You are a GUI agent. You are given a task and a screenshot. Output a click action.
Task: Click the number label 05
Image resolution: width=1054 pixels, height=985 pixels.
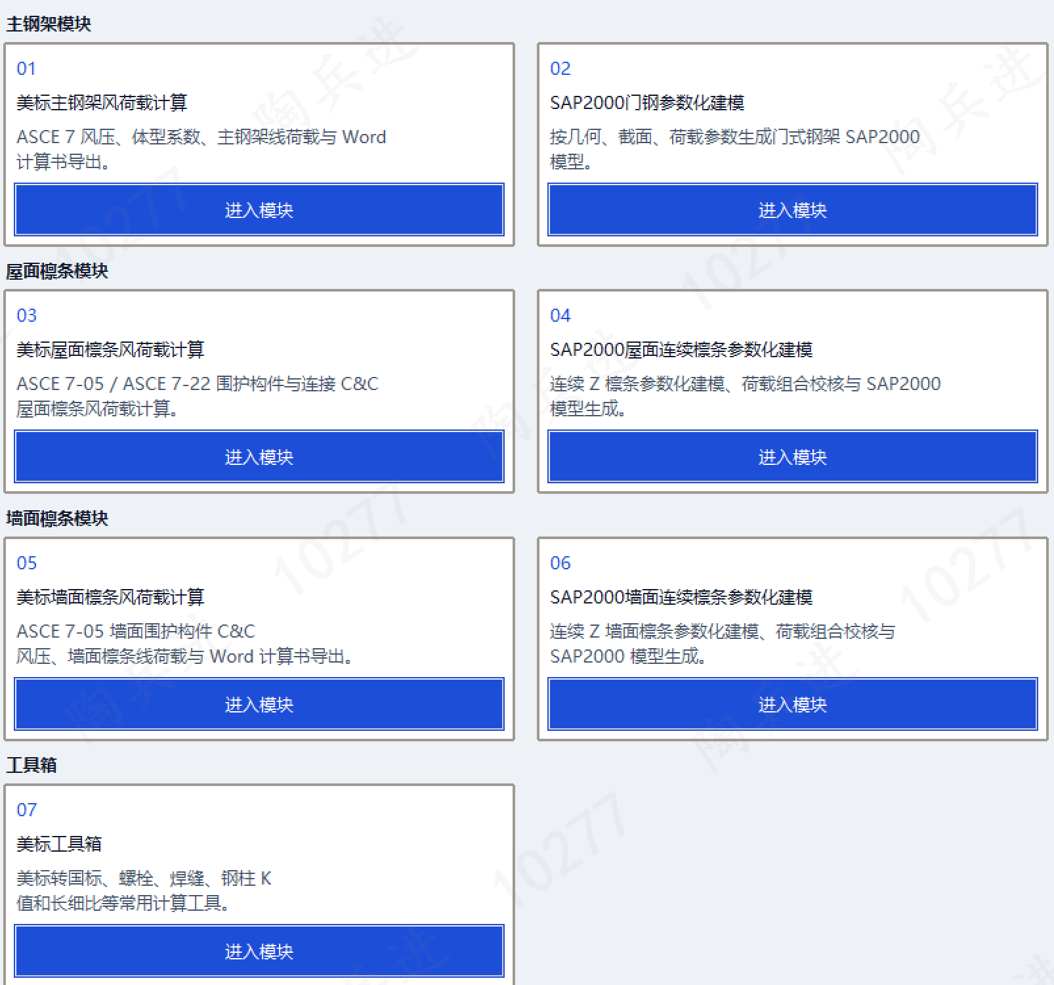pos(27,563)
